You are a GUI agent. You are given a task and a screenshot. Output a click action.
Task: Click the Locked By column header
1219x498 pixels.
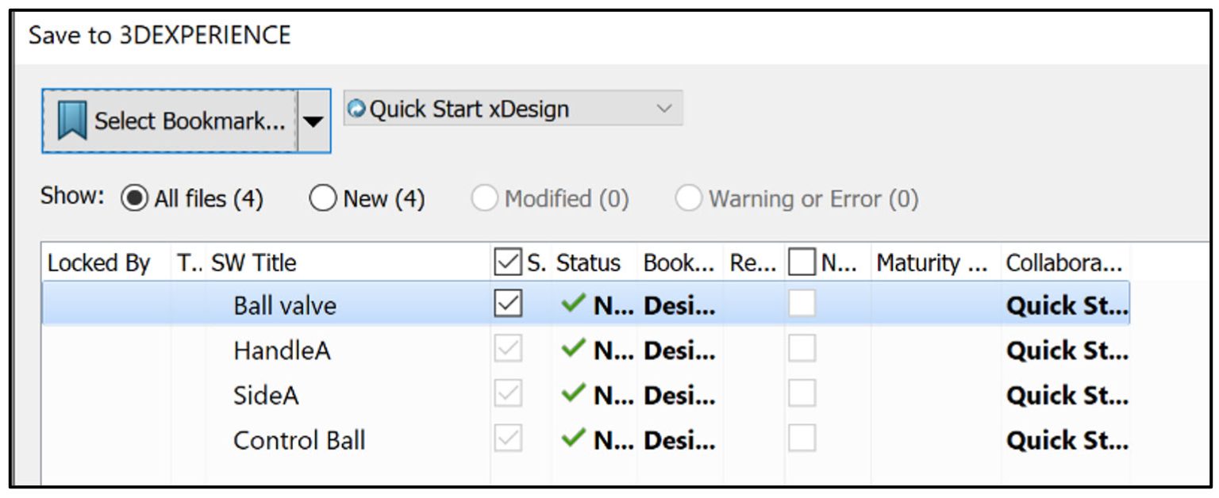click(x=98, y=262)
